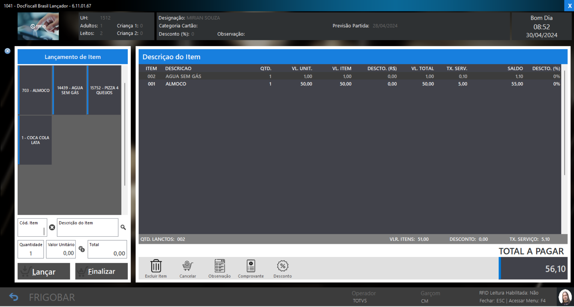Click the item tiles panel scrollbar
Image resolution: width=574 pixels, height=307 pixels.
125,134
